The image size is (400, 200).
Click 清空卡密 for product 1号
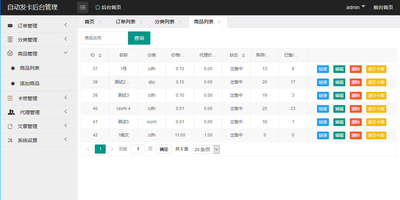click(x=376, y=69)
